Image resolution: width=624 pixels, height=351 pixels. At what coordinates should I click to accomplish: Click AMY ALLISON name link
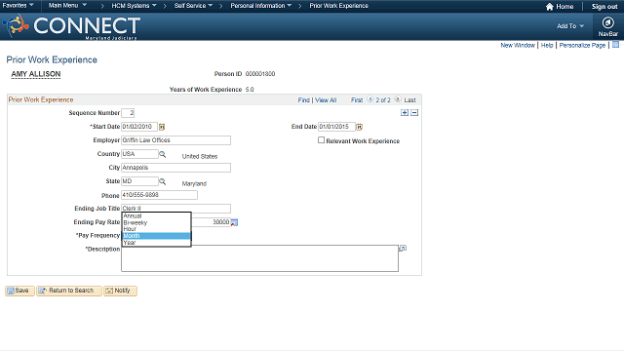[x=36, y=74]
